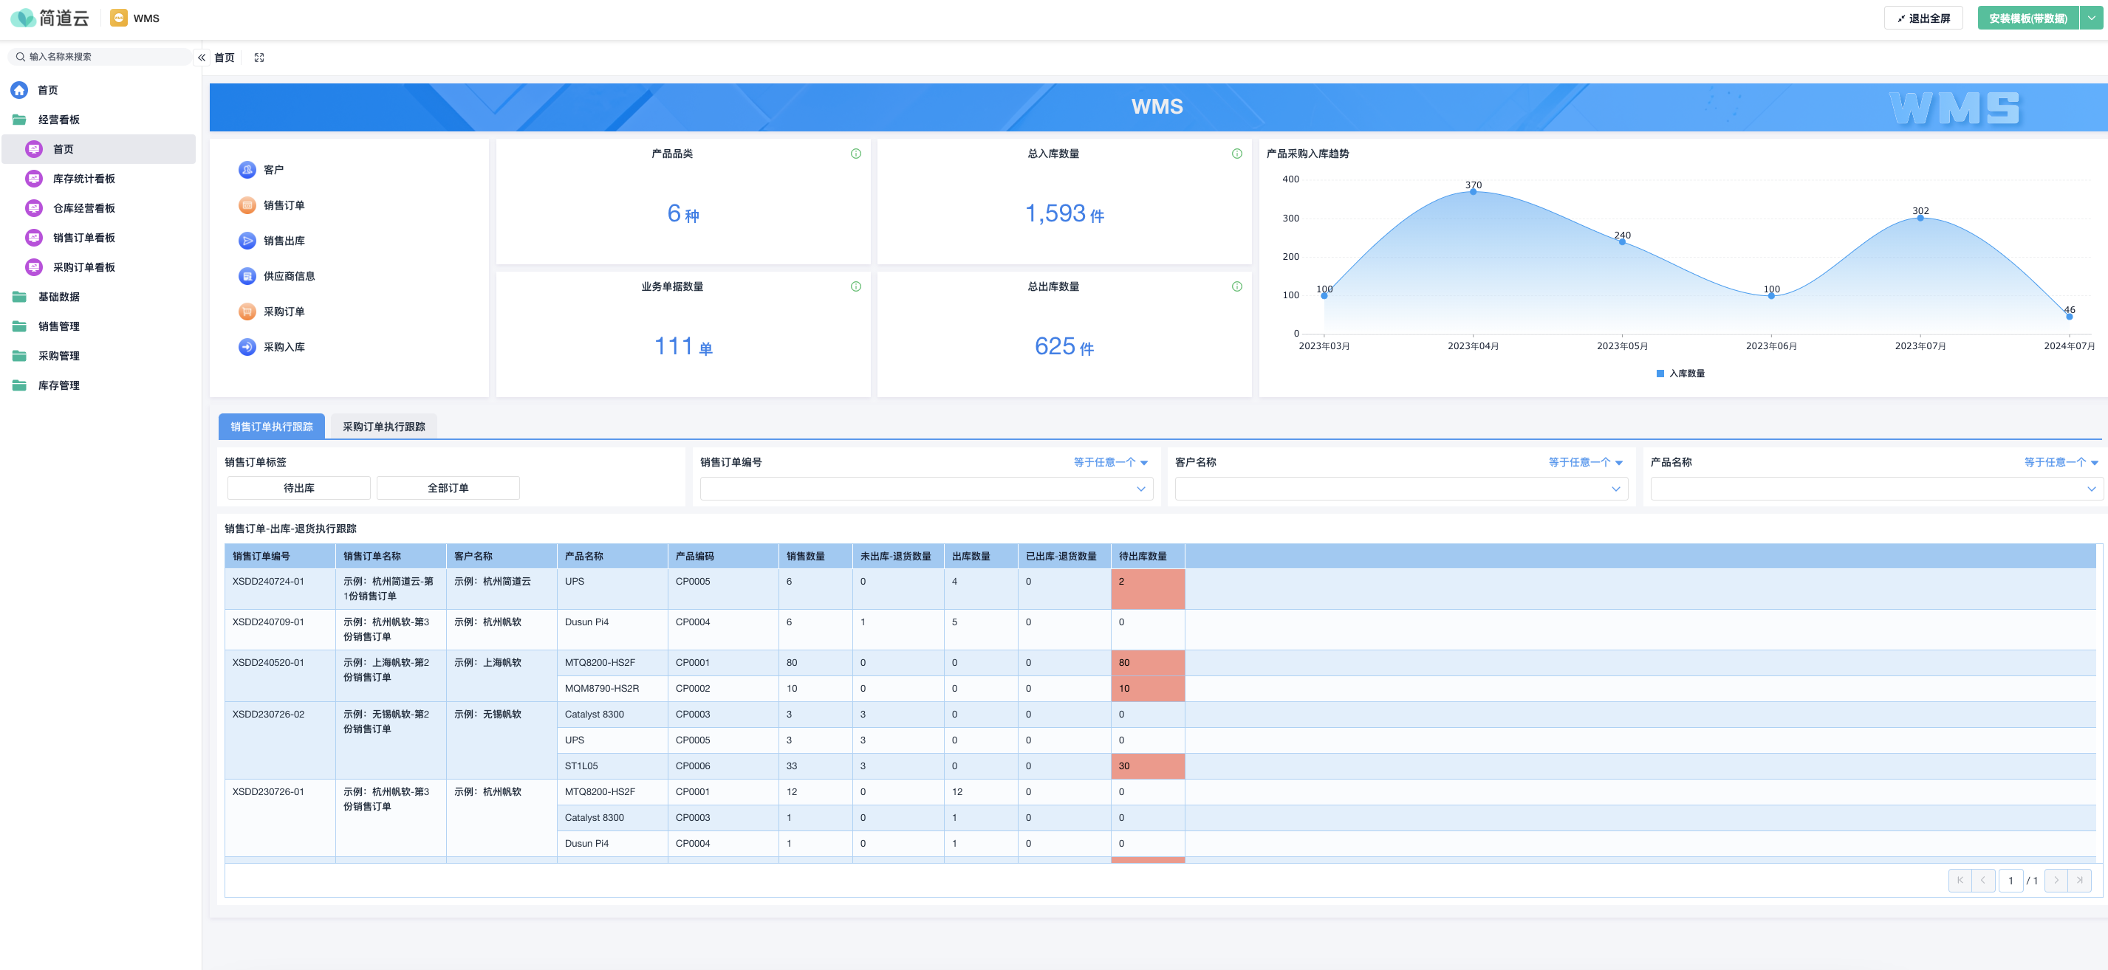The height and width of the screenshot is (970, 2108).
Task: Open the 销售订单编号 filter dropdown
Action: click(925, 489)
